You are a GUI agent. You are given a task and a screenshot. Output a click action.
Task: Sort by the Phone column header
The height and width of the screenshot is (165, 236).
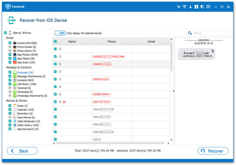point(112,42)
